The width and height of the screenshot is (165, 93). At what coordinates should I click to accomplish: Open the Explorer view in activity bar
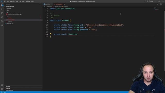[x=2, y=5]
